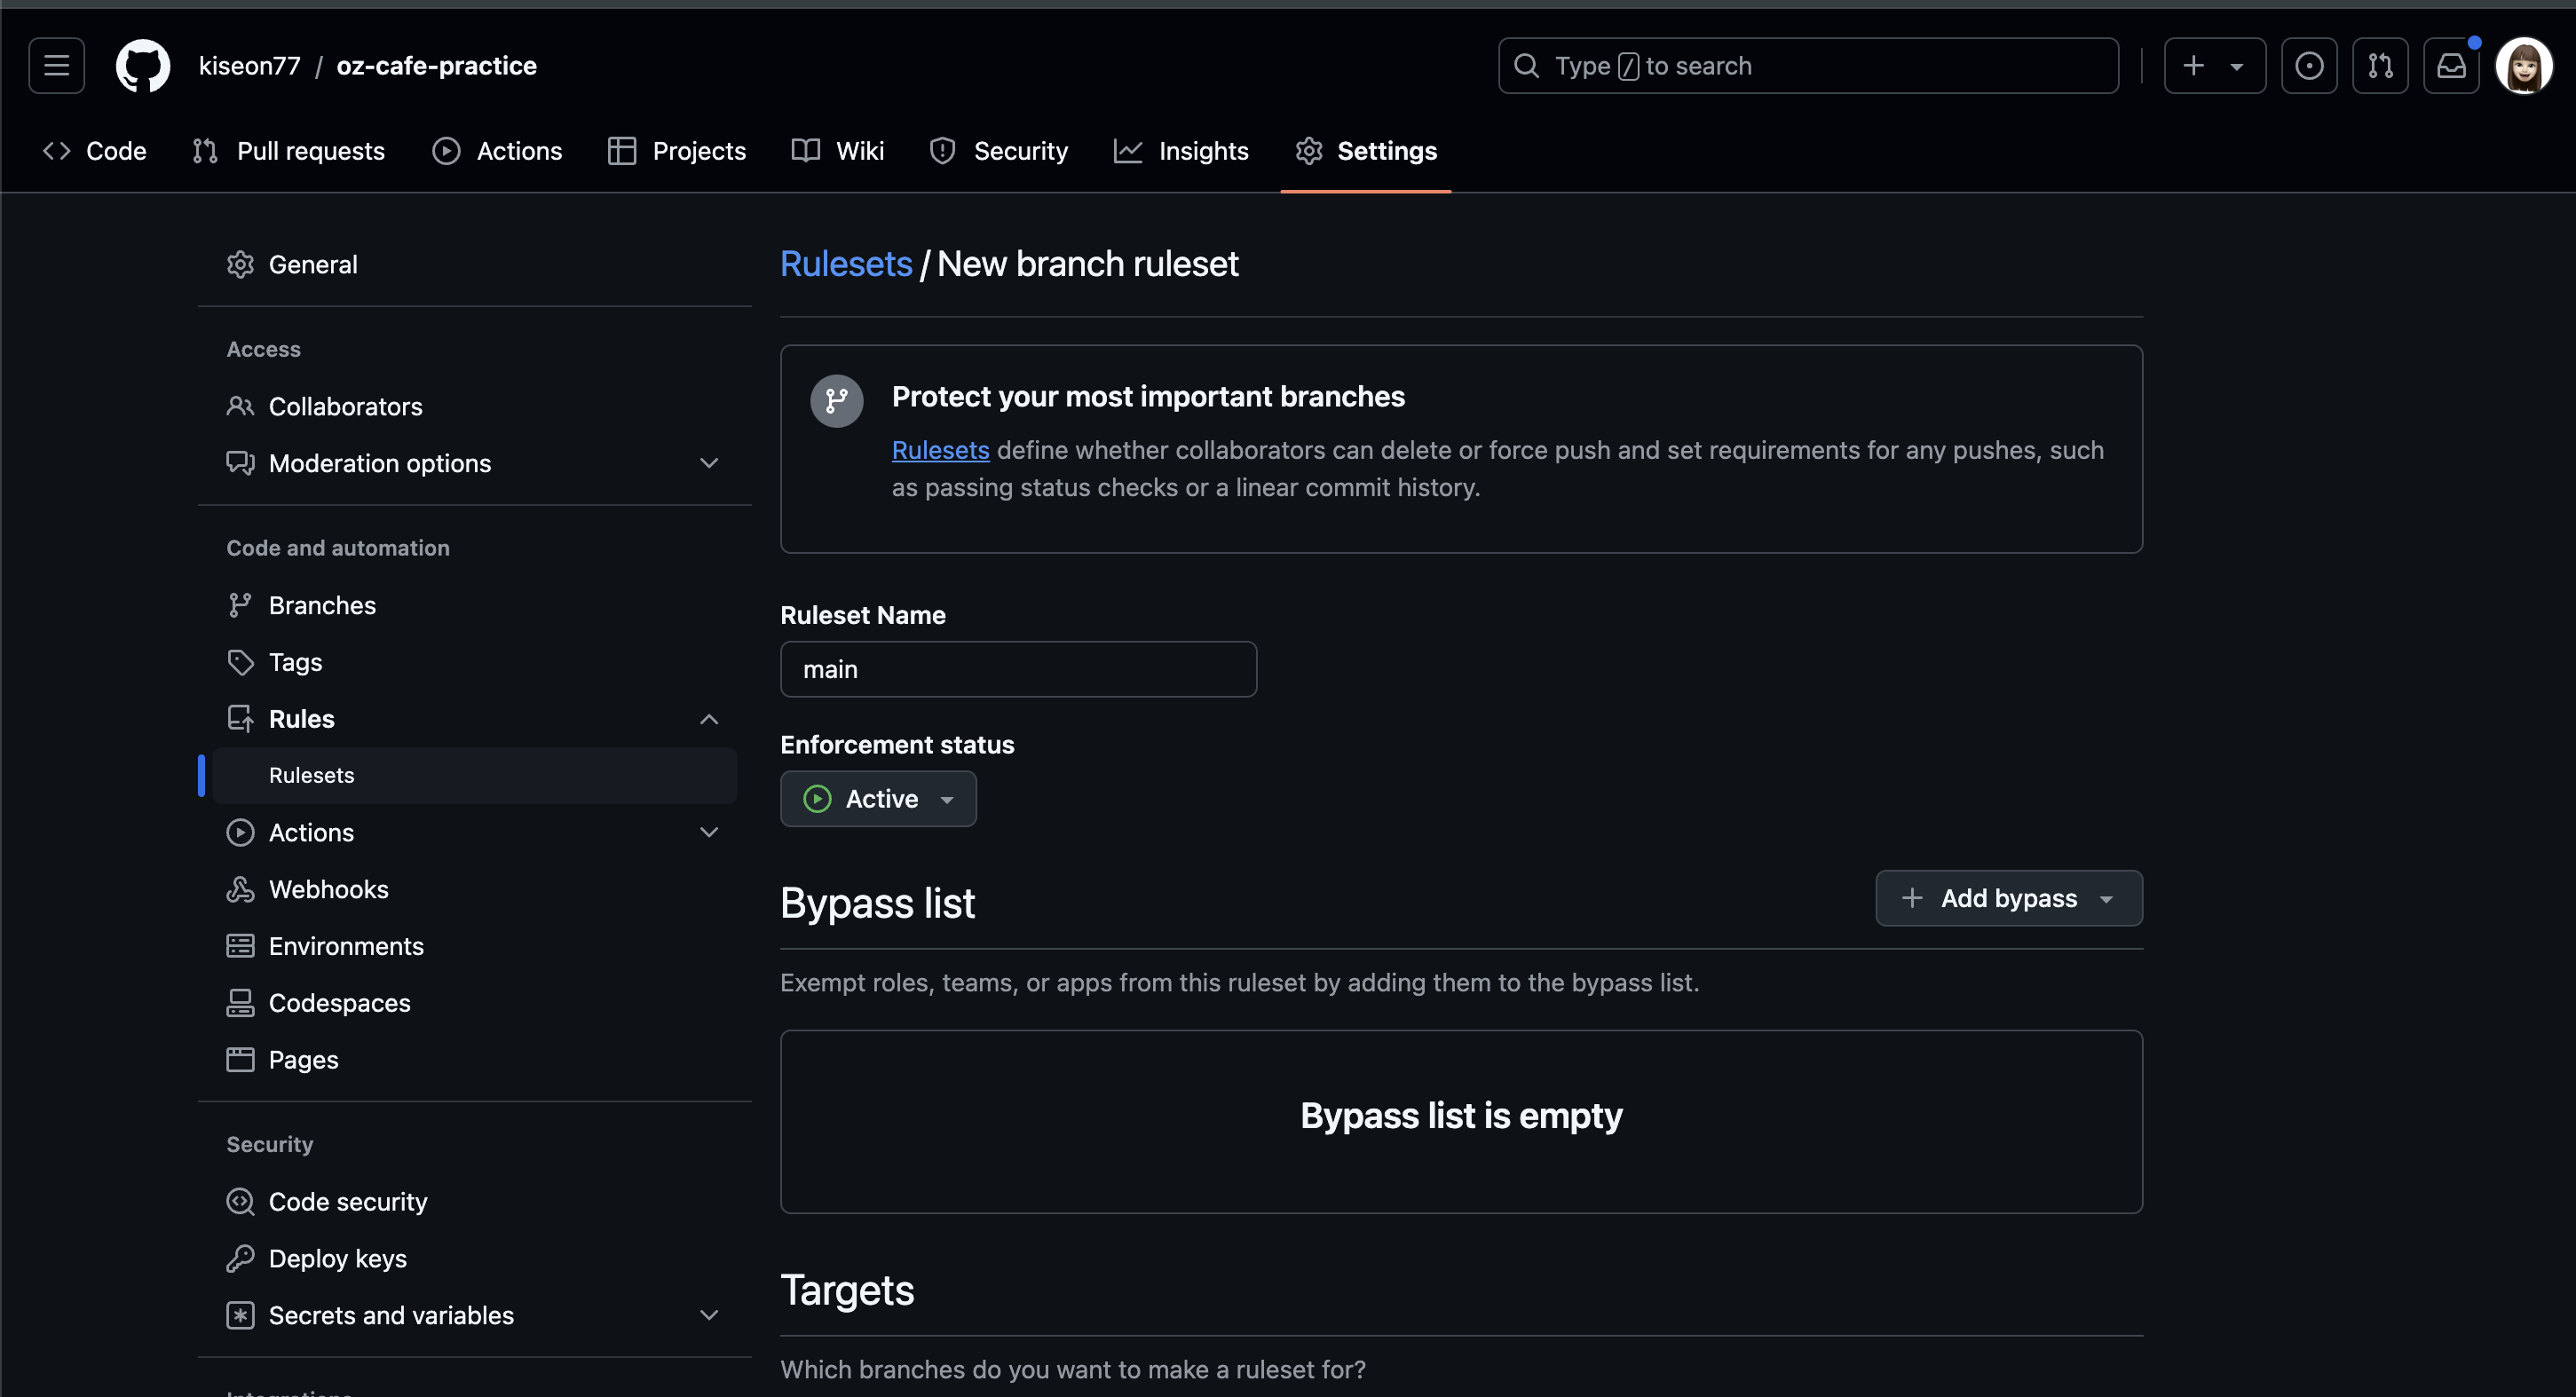2576x1397 pixels.
Task: Open the GitHub homepage logo
Action: click(x=143, y=66)
